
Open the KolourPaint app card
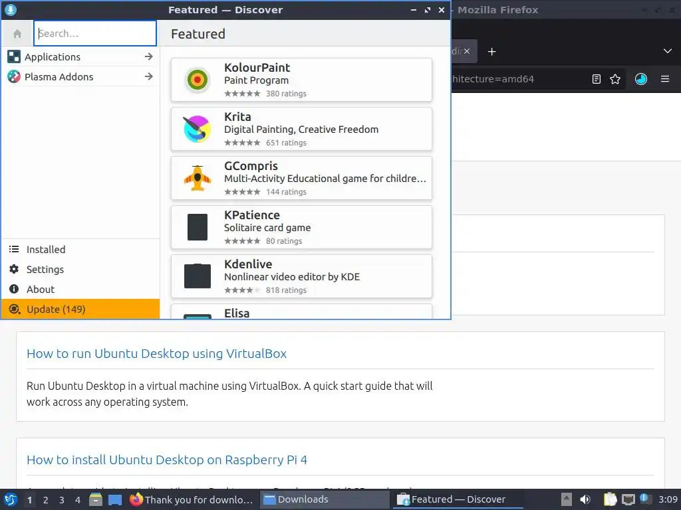[x=301, y=80]
